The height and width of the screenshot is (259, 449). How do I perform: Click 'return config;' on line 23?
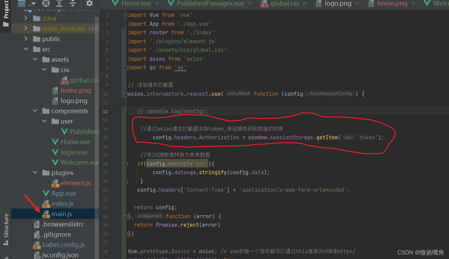pyautogui.click(x=156, y=207)
